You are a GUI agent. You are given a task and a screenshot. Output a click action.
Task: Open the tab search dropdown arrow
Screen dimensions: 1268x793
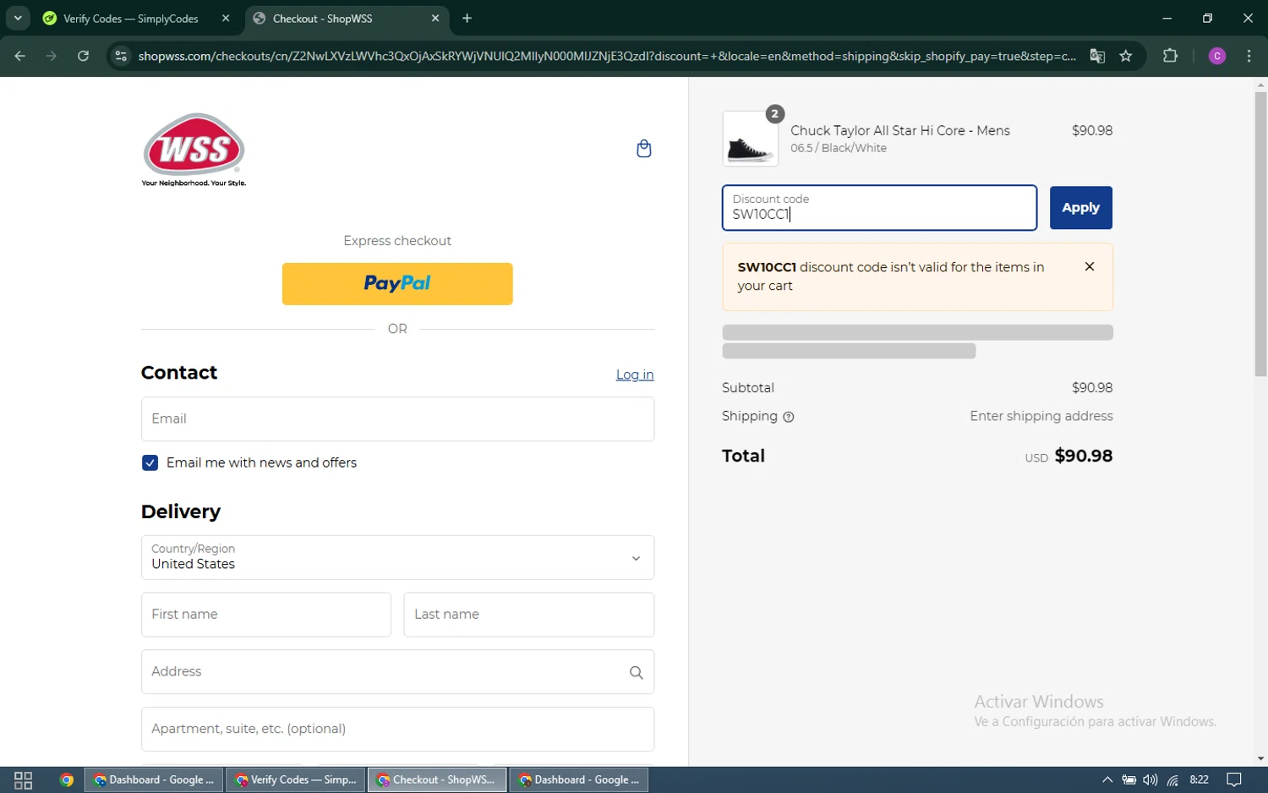click(x=18, y=18)
